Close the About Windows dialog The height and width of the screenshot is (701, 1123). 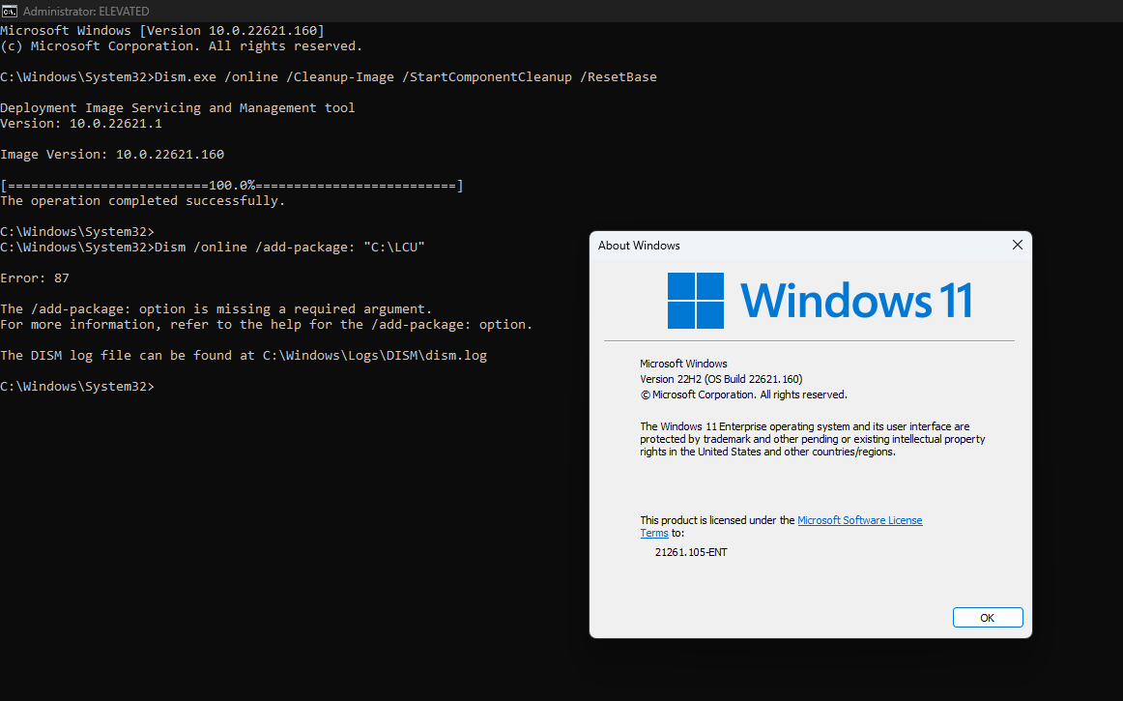pyautogui.click(x=1017, y=246)
